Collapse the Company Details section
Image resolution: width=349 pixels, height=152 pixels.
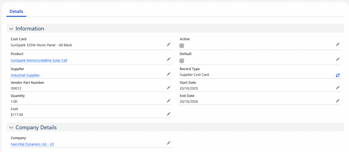(11, 128)
